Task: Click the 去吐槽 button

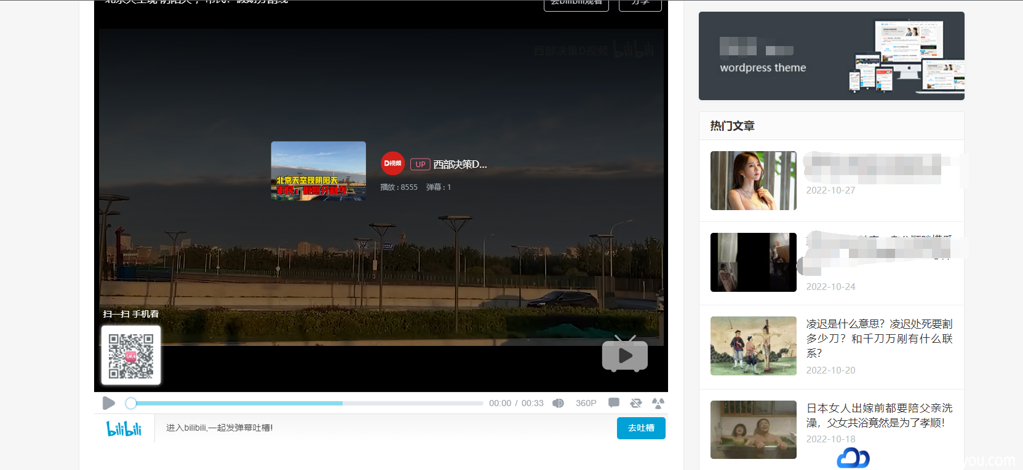Action: (x=640, y=428)
